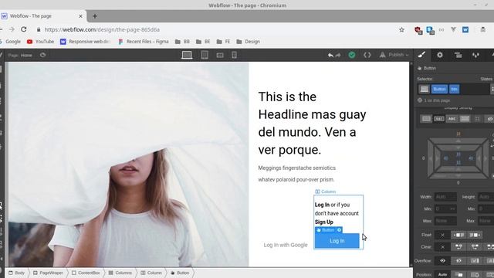Image resolution: width=494 pixels, height=278 pixels.
Task: Set Clear to none (X)
Action: (442, 247)
